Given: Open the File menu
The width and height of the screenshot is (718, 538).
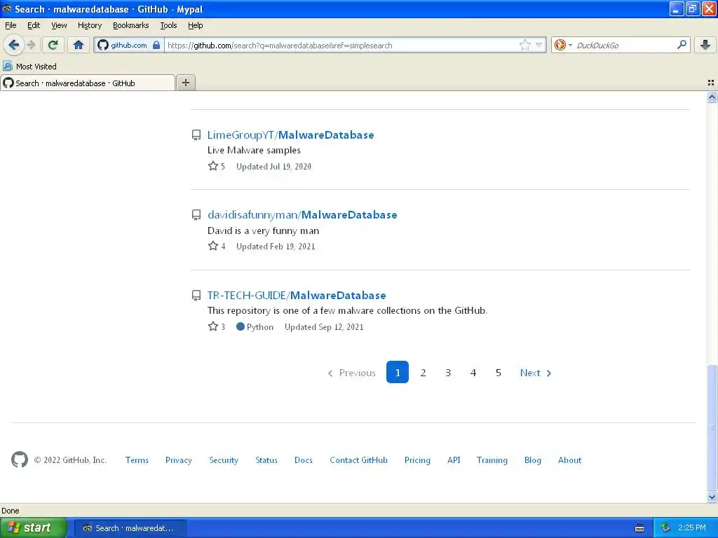Looking at the screenshot, I should click(x=11, y=25).
